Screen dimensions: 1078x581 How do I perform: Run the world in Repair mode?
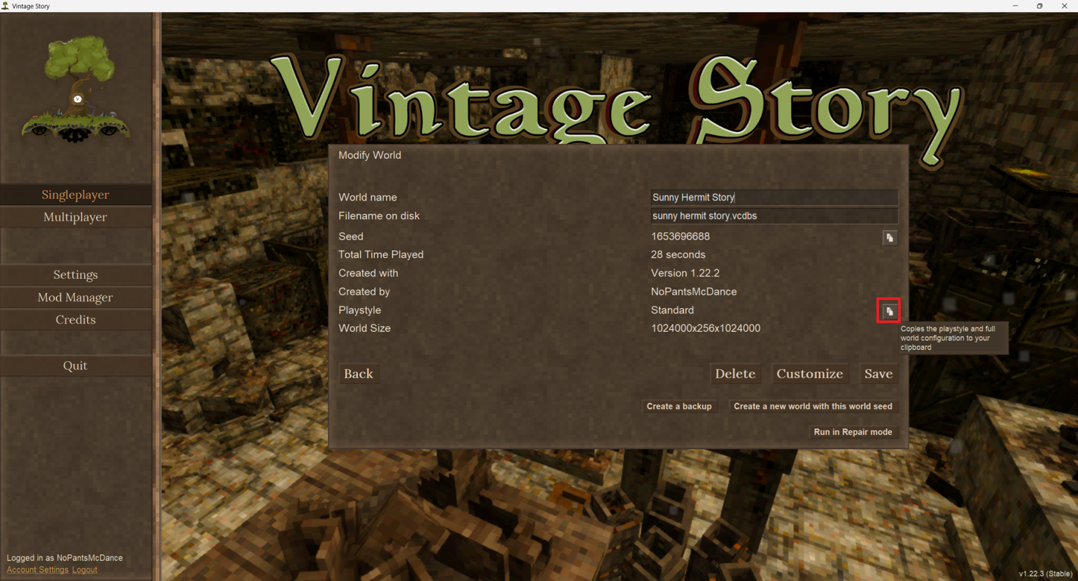click(853, 432)
